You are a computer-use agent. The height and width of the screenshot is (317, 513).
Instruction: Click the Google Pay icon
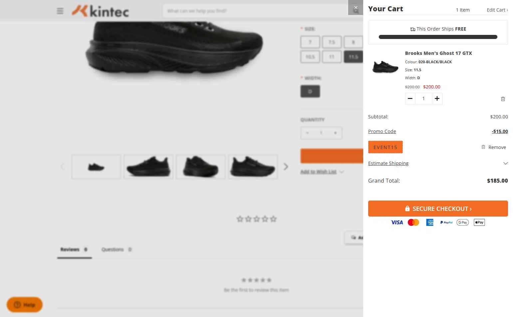click(463, 223)
